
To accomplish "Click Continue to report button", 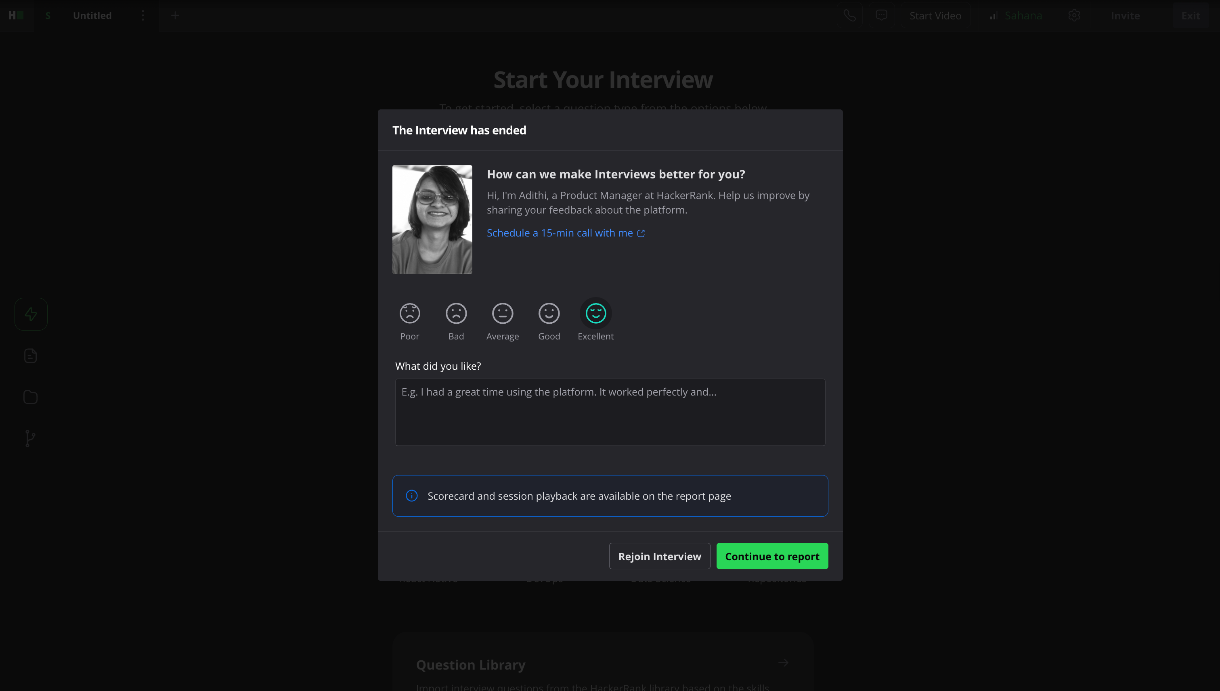I will click(x=772, y=556).
